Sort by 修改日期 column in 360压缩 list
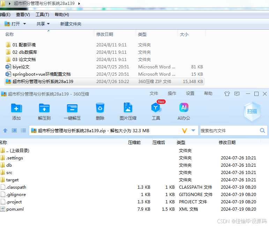This screenshot has width=269, height=226. tap(227, 143)
